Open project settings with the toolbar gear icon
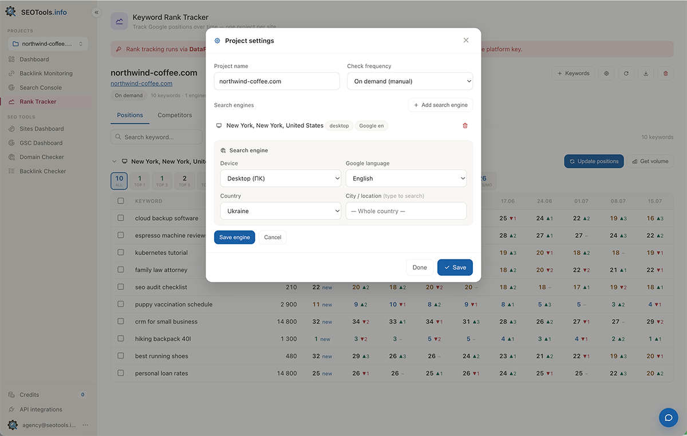The image size is (687, 436). click(x=607, y=73)
